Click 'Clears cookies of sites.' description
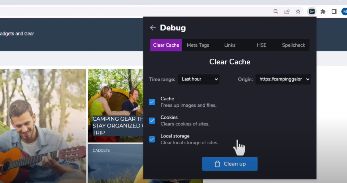Screen dimensions: 347x183 pos(185,124)
